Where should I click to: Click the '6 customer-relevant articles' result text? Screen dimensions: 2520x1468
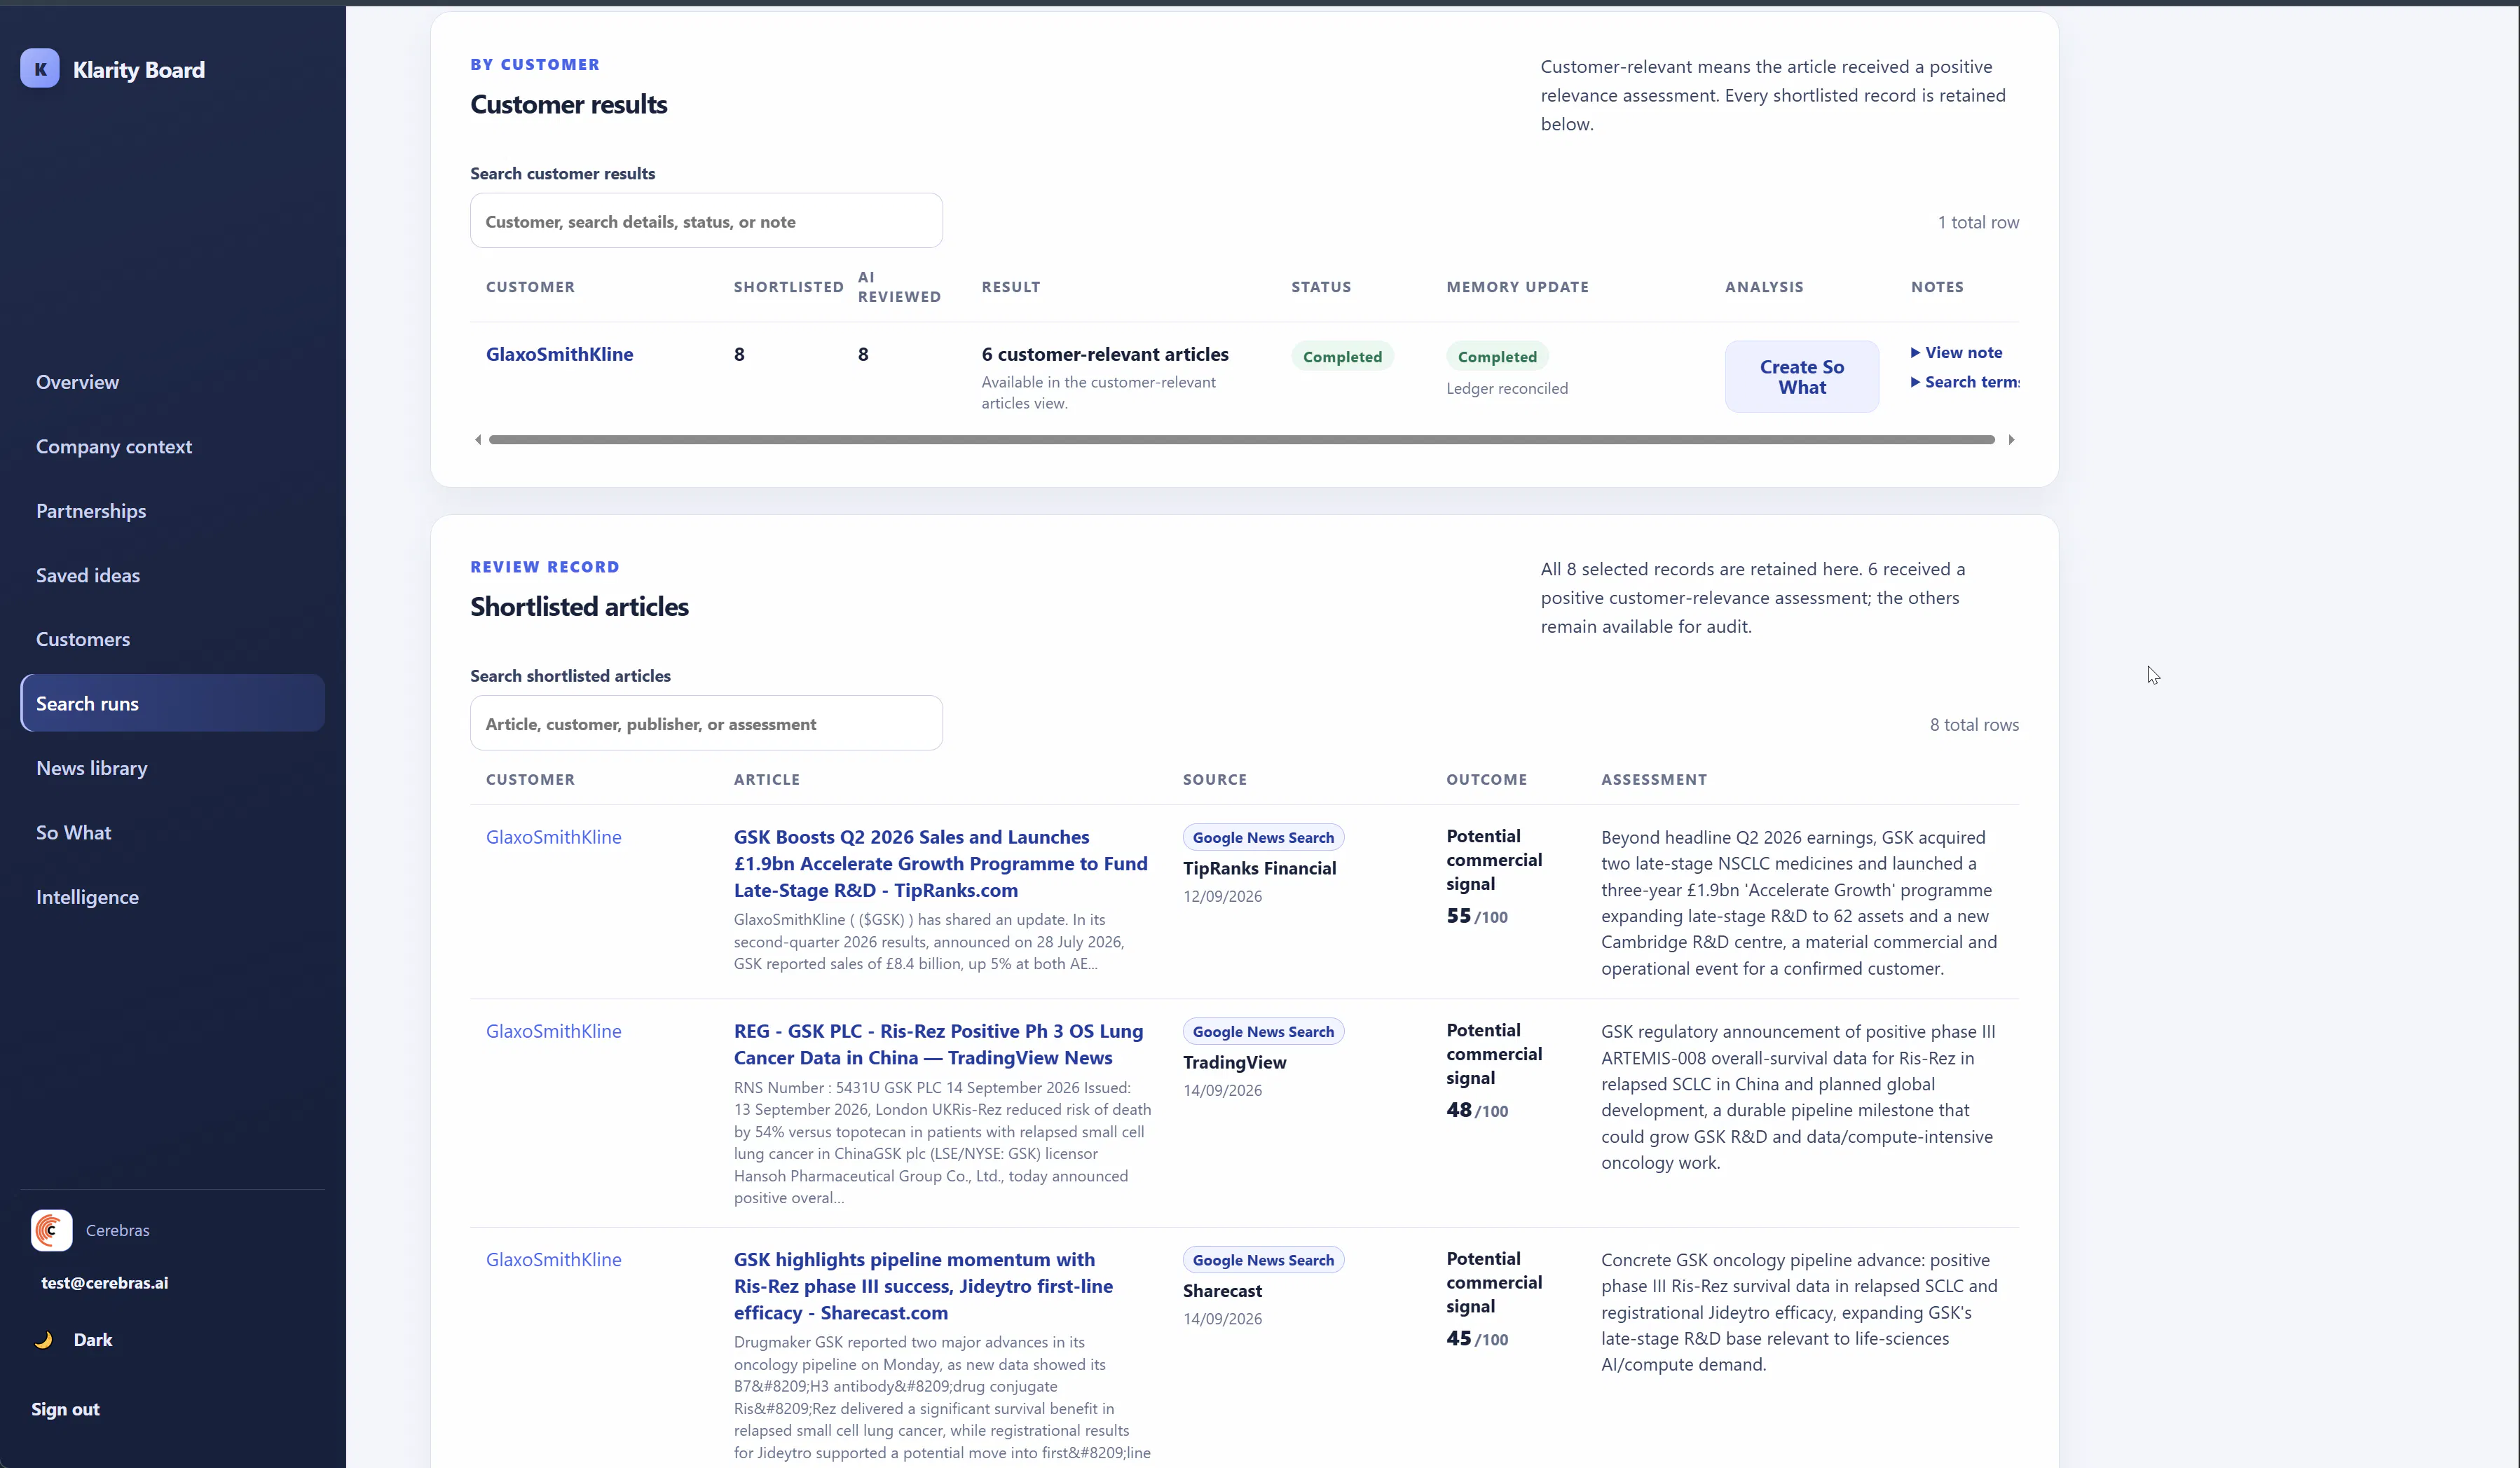pos(1105,354)
